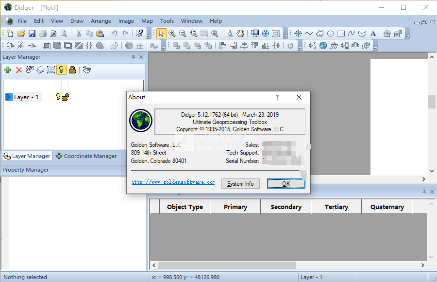Toggle the Layer Manager pin button
Viewport: 437px width, 282px height.
click(133, 57)
